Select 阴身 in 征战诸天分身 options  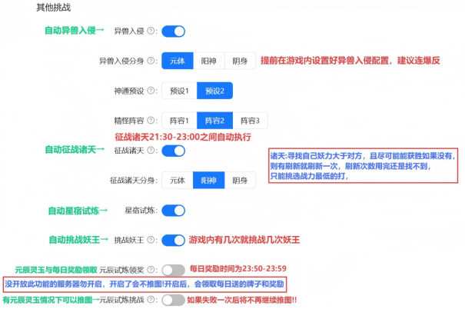click(240, 180)
